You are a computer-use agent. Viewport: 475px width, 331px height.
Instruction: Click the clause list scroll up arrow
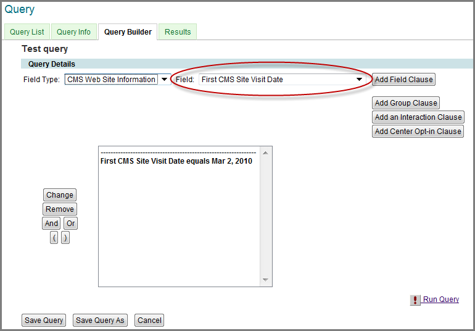click(266, 153)
